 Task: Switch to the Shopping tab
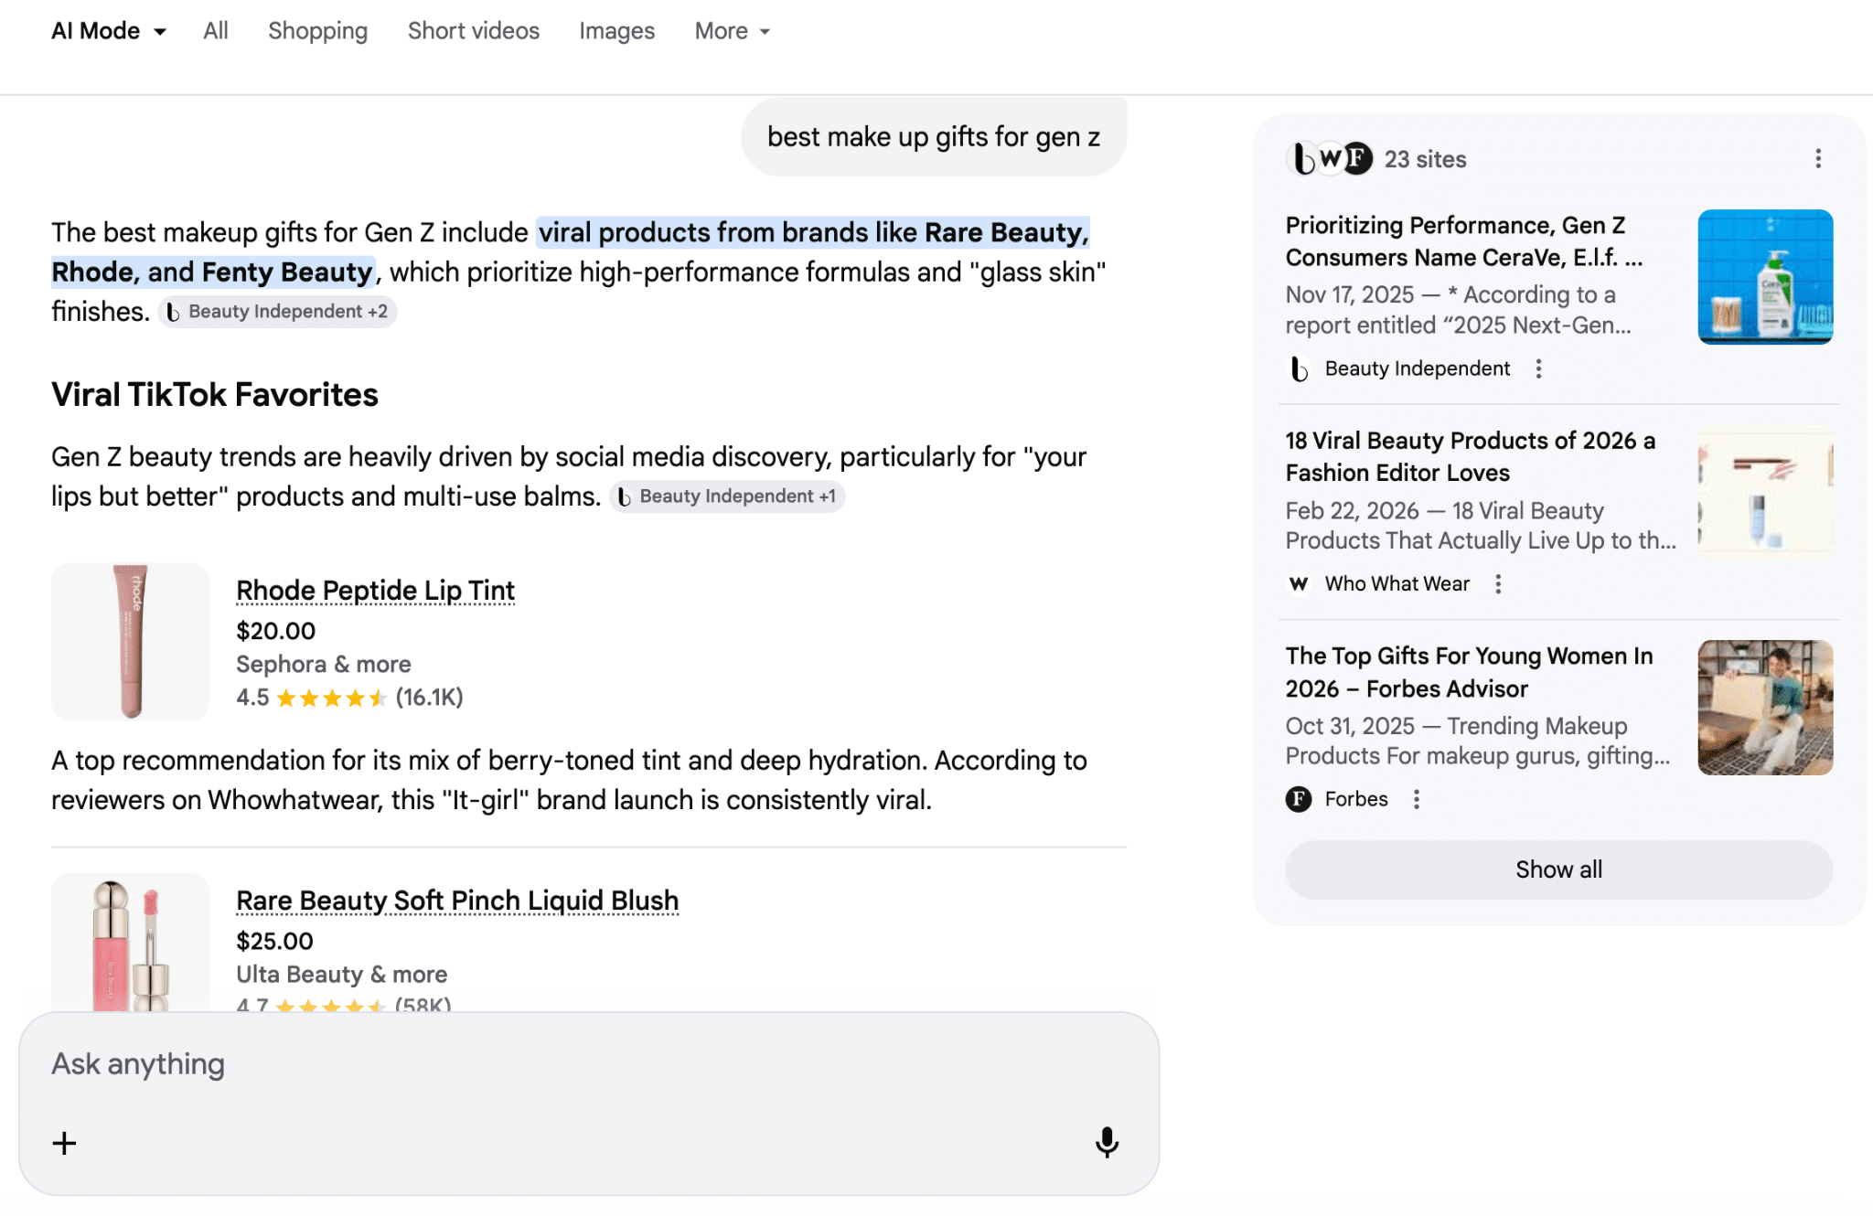tap(317, 31)
